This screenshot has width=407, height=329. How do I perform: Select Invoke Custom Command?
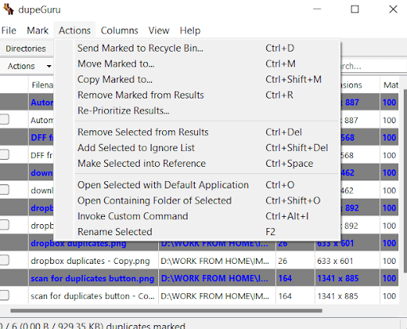coord(197,216)
